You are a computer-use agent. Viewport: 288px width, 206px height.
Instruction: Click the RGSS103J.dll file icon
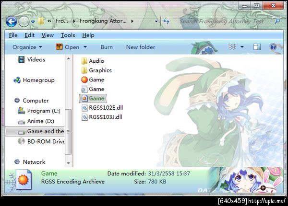pos(84,117)
